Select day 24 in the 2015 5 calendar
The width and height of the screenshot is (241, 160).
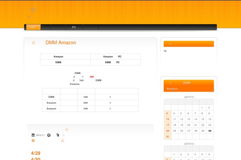point(167,131)
